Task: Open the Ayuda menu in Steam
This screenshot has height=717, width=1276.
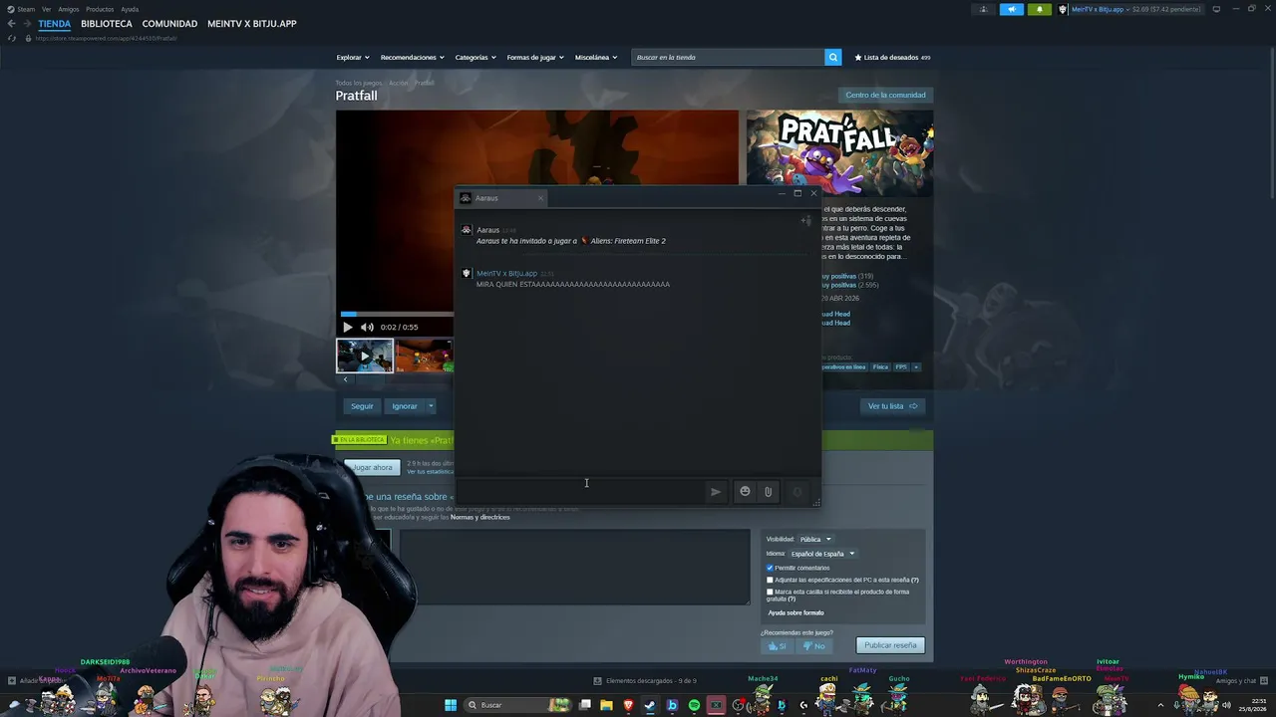Action: [130, 9]
